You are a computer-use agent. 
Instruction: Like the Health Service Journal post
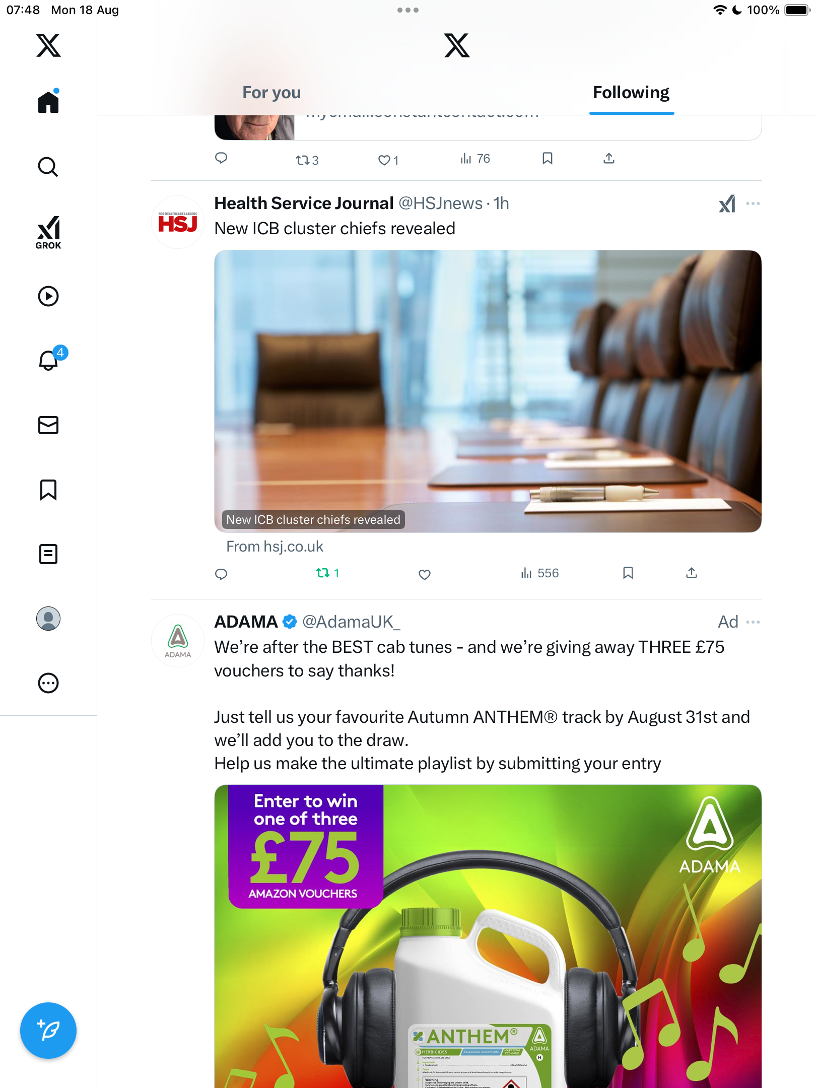tap(425, 574)
